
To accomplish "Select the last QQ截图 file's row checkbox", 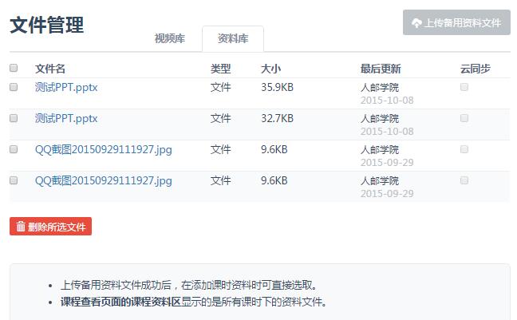I will [x=14, y=180].
